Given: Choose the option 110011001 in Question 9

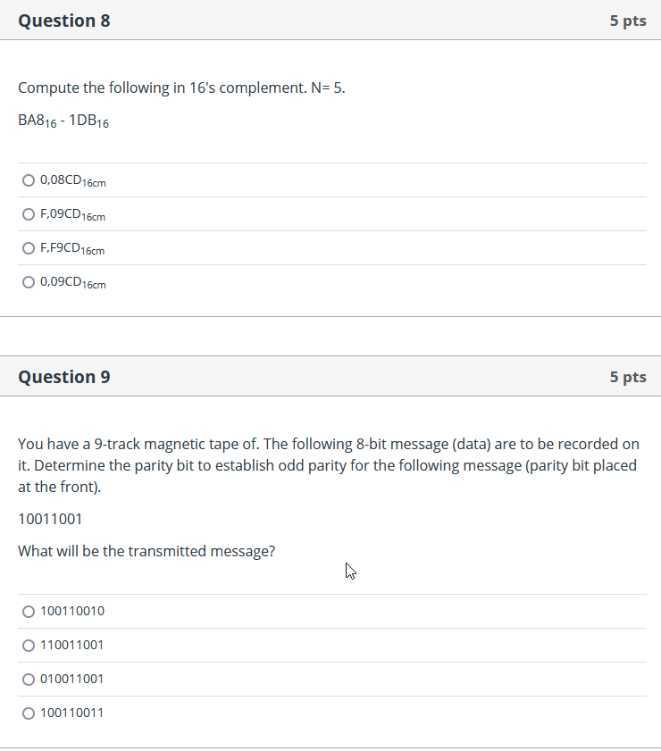Looking at the screenshot, I should point(71,645).
